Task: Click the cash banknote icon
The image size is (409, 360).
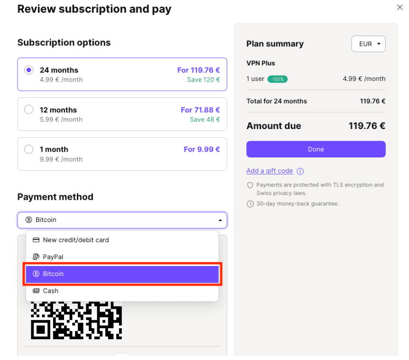Action: tap(36, 290)
